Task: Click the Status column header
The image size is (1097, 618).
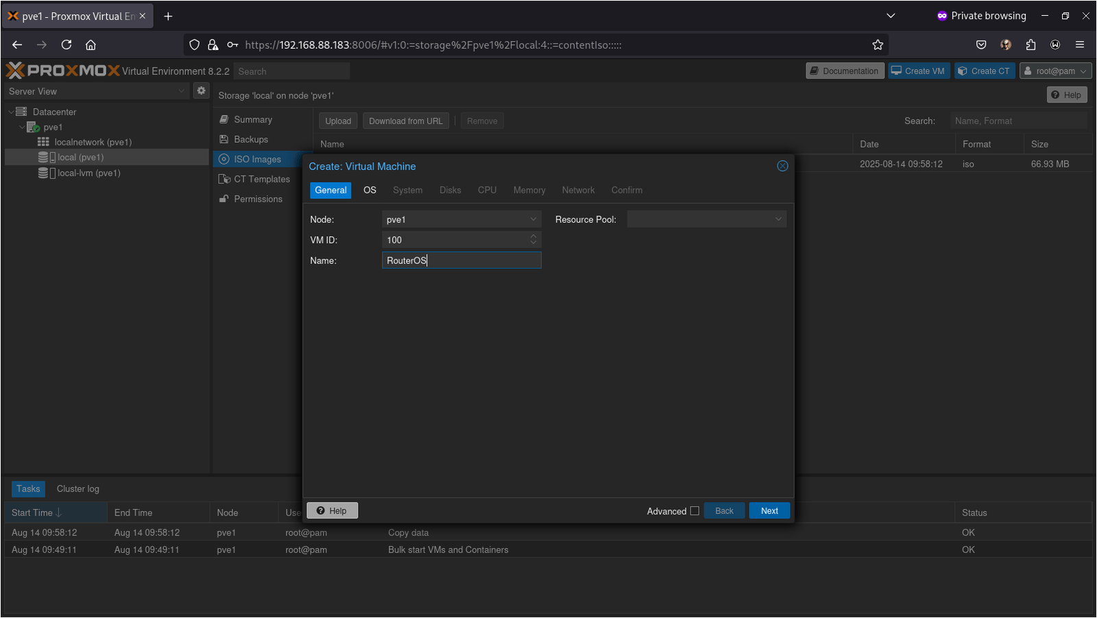Action: [x=1023, y=512]
